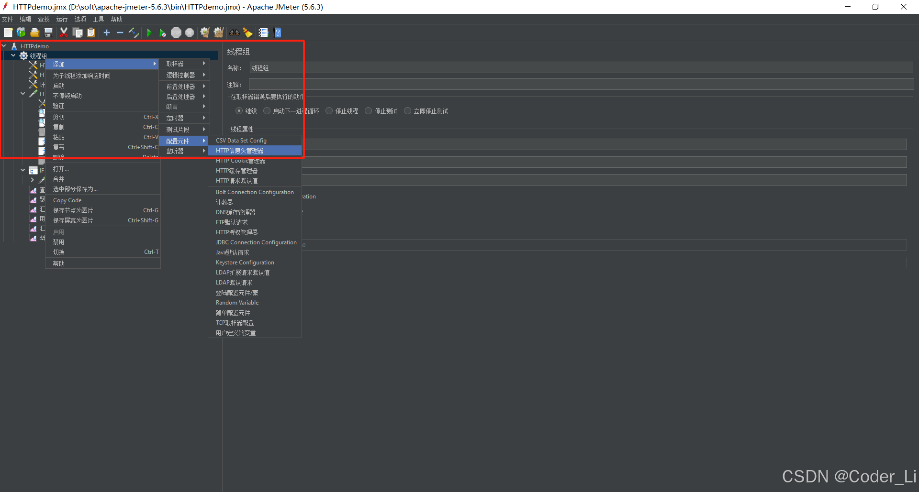Start the test with green play icon
The height and width of the screenshot is (492, 919).
tap(149, 33)
